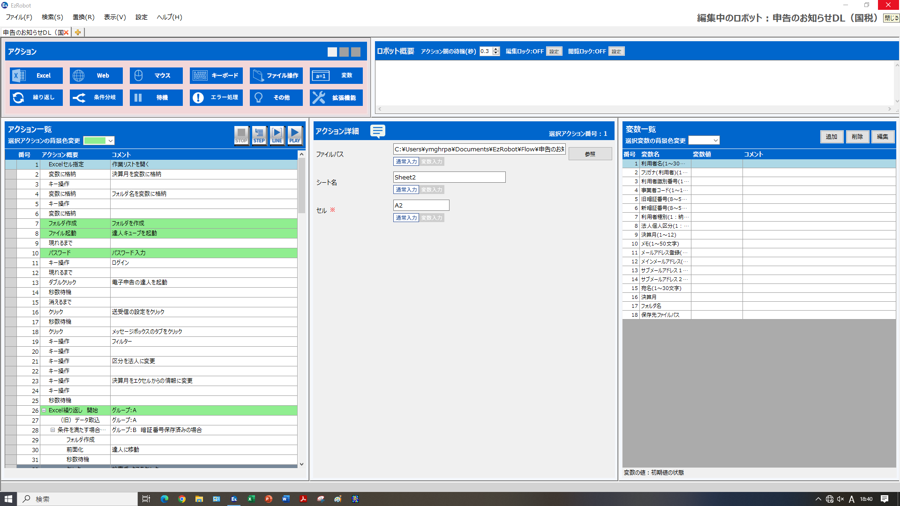
Task: Open the Web action category
Action: 96,75
